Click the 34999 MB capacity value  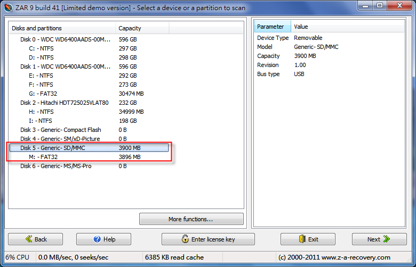[x=131, y=112]
